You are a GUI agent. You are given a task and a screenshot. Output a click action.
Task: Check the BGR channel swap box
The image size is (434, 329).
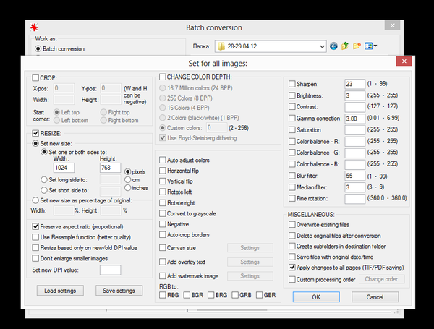[x=187, y=295]
